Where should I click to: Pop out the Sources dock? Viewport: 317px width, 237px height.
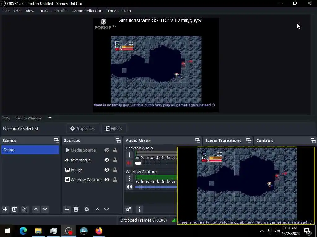[x=118, y=140]
